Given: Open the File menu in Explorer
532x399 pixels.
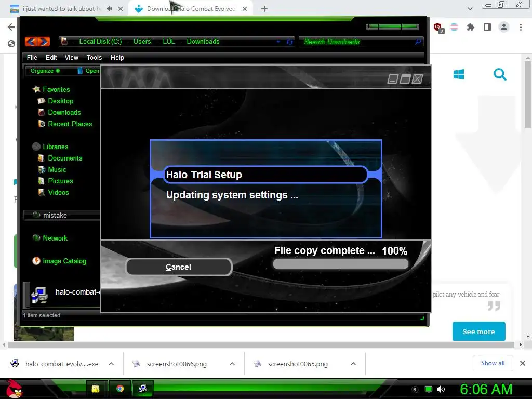Looking at the screenshot, I should click(32, 57).
